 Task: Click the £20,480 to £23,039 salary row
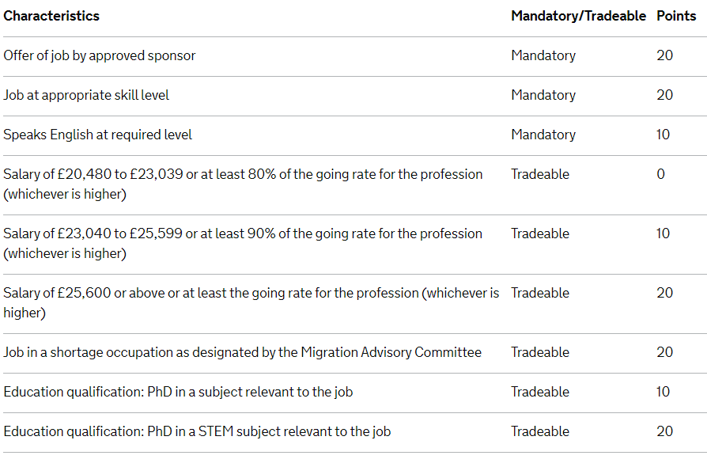[353, 184]
